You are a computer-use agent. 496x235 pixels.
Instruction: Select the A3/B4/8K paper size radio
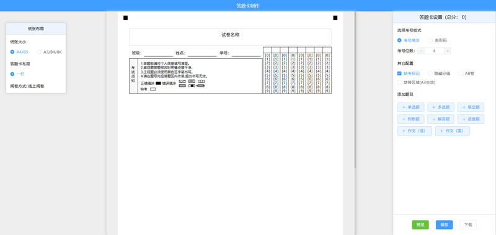click(x=39, y=52)
